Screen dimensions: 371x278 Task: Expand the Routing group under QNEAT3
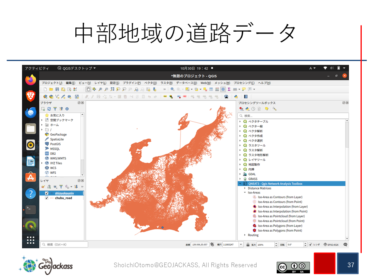(x=245, y=235)
